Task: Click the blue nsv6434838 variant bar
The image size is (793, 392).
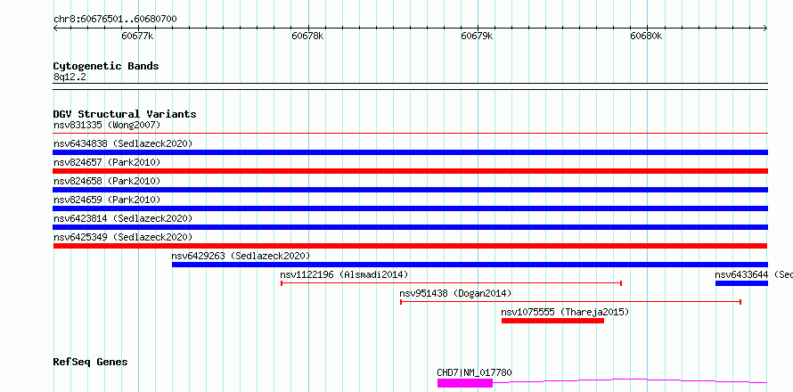Action: coord(410,152)
